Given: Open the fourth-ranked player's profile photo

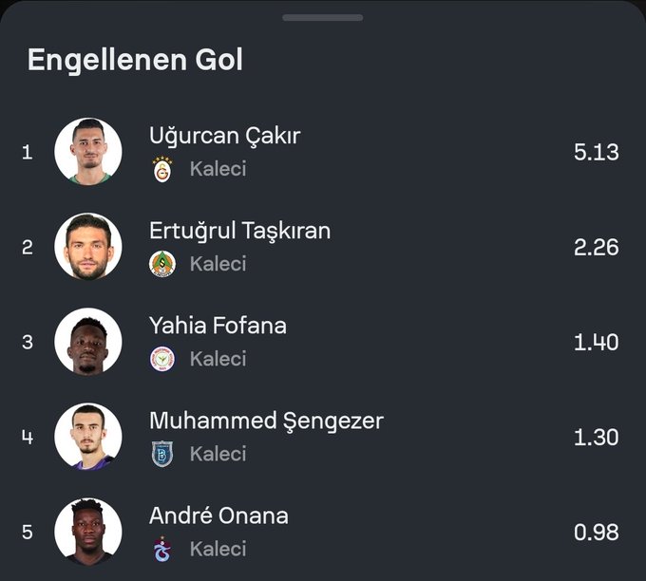Looking at the screenshot, I should tap(88, 437).
